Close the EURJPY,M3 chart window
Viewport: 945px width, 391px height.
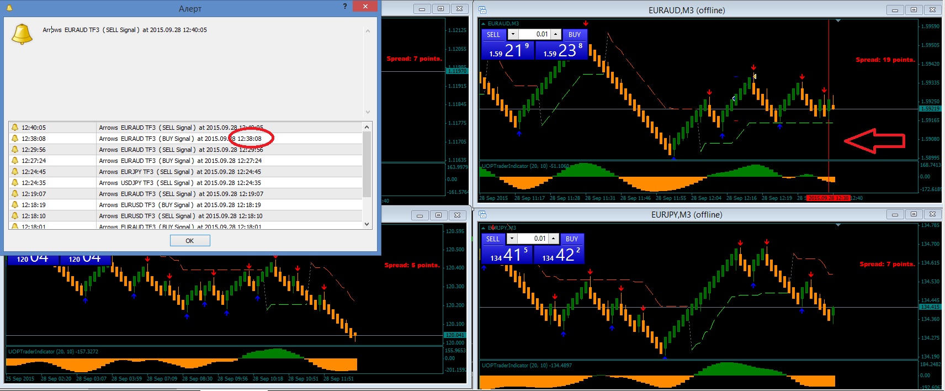pos(932,214)
